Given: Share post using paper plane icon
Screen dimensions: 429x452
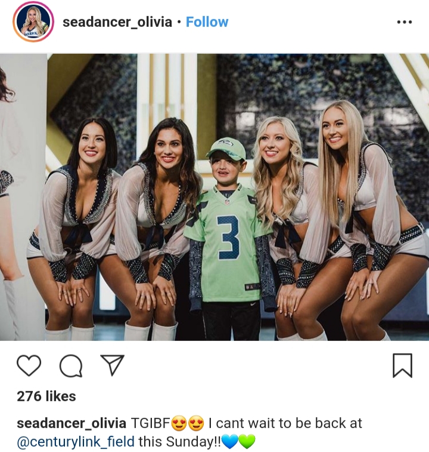Looking at the screenshot, I should 112,365.
